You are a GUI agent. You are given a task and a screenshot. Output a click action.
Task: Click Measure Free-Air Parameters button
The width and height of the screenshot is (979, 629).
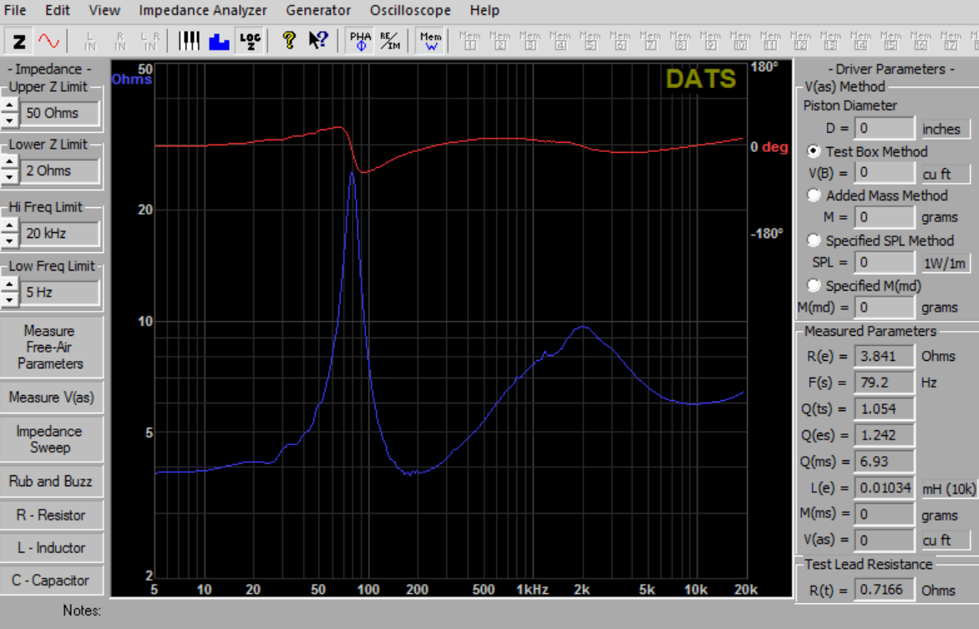(51, 347)
